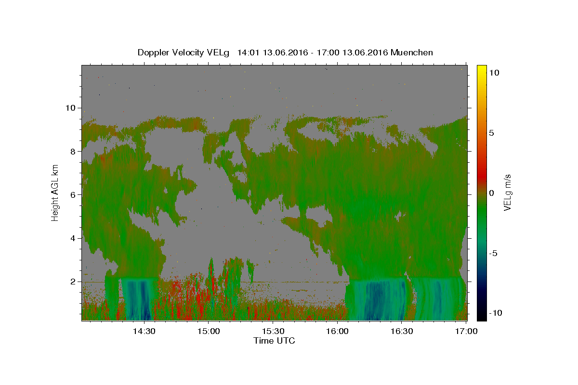Click the 17:00 time axis label
This screenshot has width=578, height=385.
[467, 331]
